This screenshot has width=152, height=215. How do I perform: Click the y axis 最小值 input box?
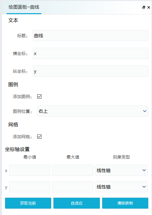tap(30, 187)
